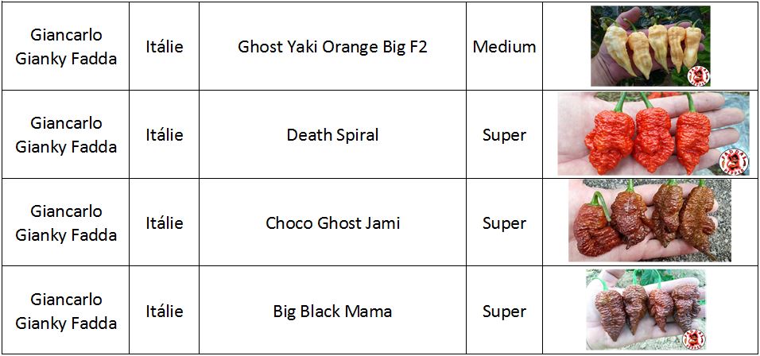Open the Choco Ghost Jami pepper photo
The height and width of the screenshot is (356, 760).
pyautogui.click(x=649, y=220)
